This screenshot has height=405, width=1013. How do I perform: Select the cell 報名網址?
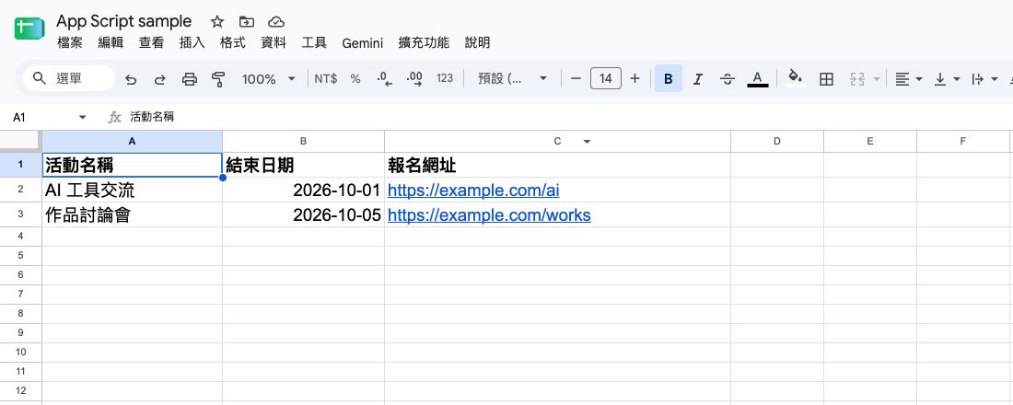[x=557, y=166]
